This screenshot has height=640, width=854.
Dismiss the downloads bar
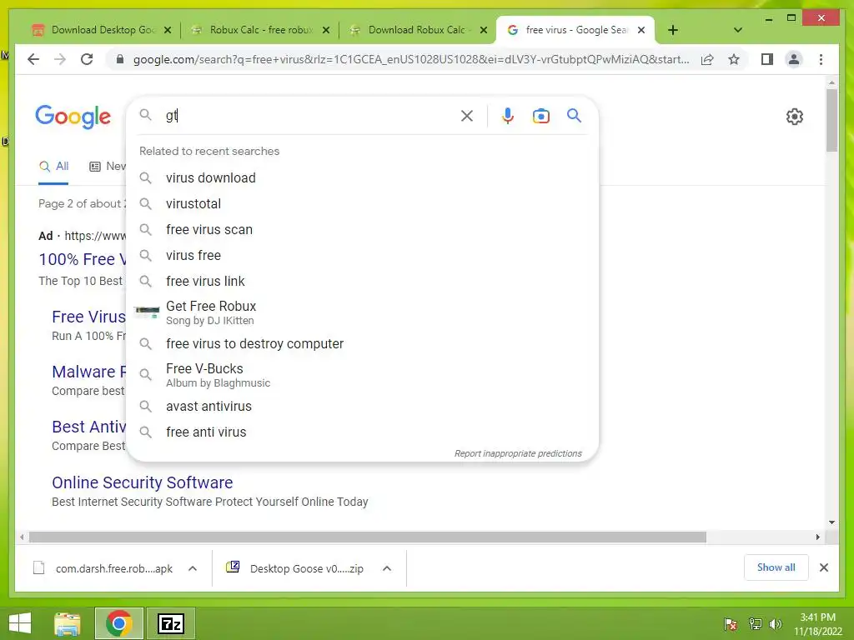(x=823, y=567)
